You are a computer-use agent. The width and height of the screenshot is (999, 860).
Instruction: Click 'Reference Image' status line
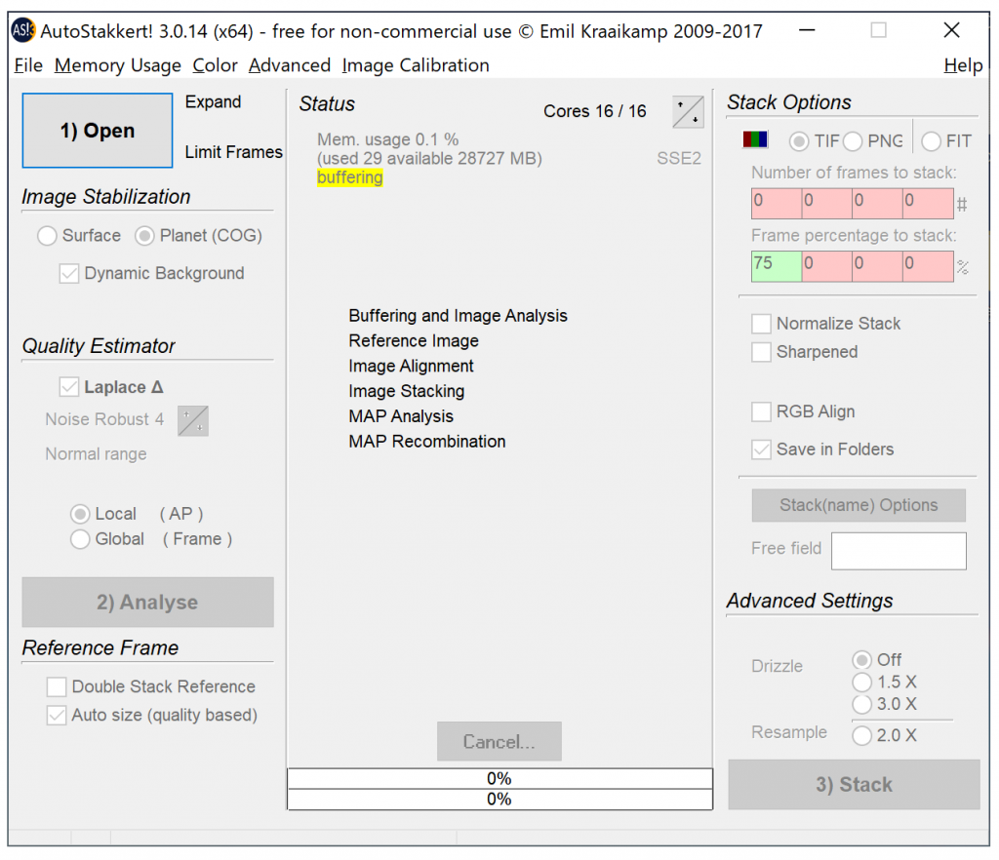(x=414, y=341)
